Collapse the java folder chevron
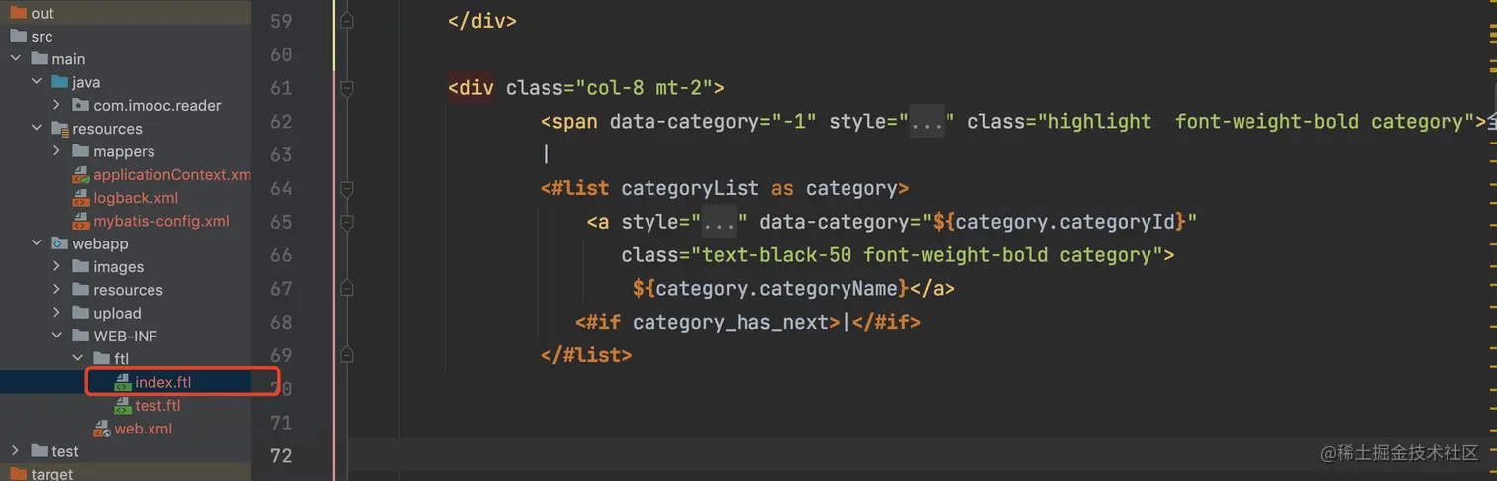The width and height of the screenshot is (1497, 481). (36, 82)
